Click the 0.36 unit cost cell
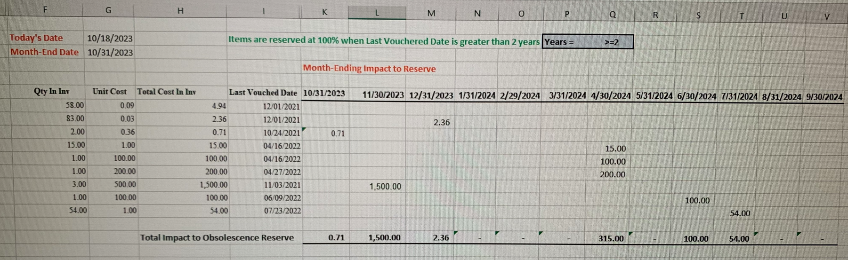This screenshot has width=848, height=260. pos(128,132)
